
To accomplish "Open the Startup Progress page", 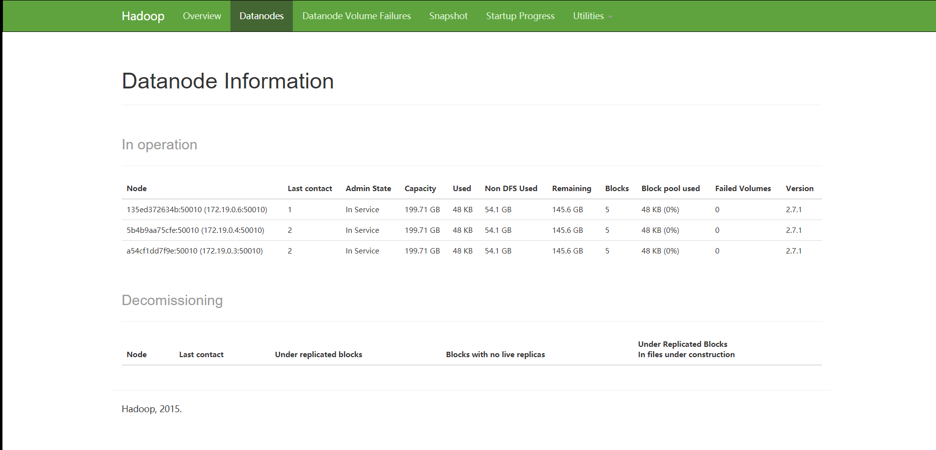I will [520, 16].
